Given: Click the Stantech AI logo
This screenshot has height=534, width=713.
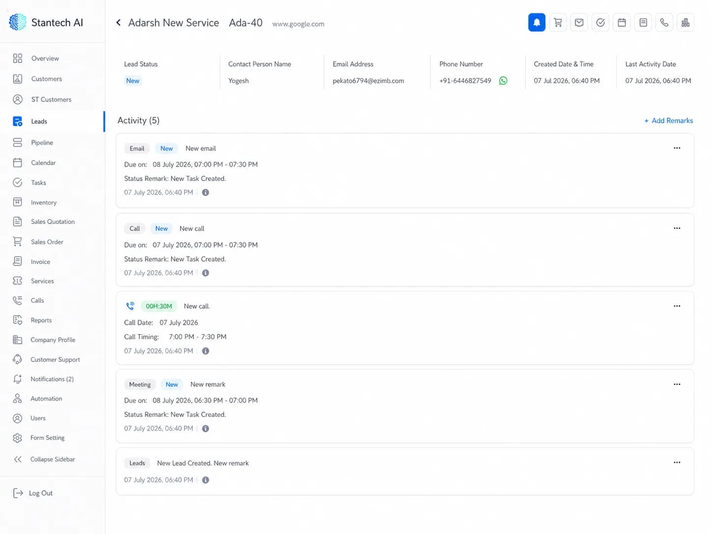Looking at the screenshot, I should point(46,22).
